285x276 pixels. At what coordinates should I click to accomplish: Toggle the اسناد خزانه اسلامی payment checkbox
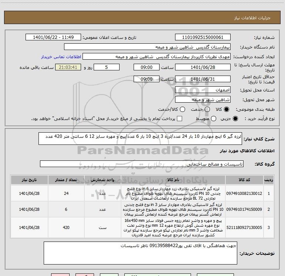tap(180, 119)
